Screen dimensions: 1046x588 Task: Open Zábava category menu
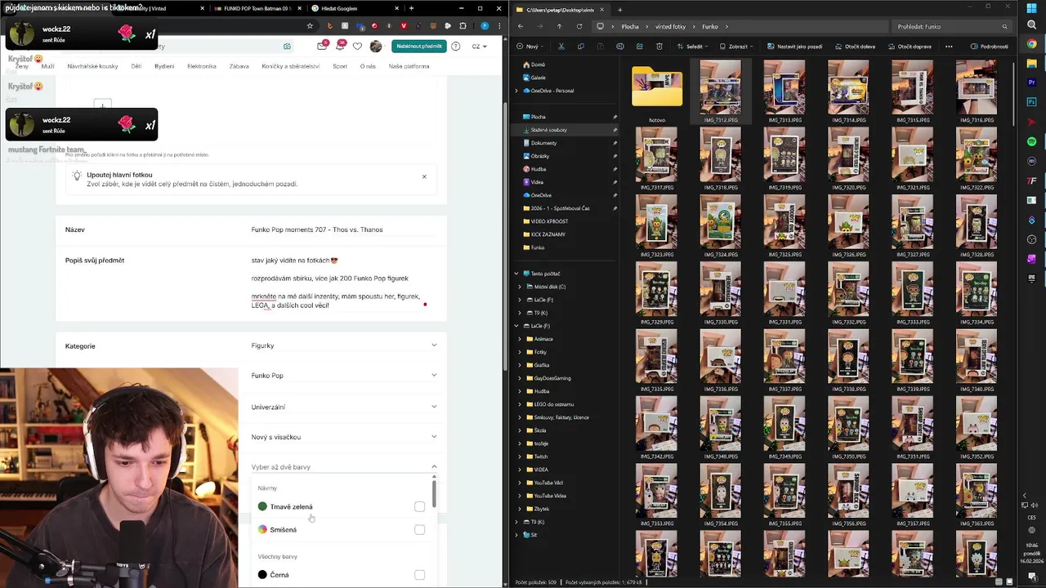[x=239, y=66]
